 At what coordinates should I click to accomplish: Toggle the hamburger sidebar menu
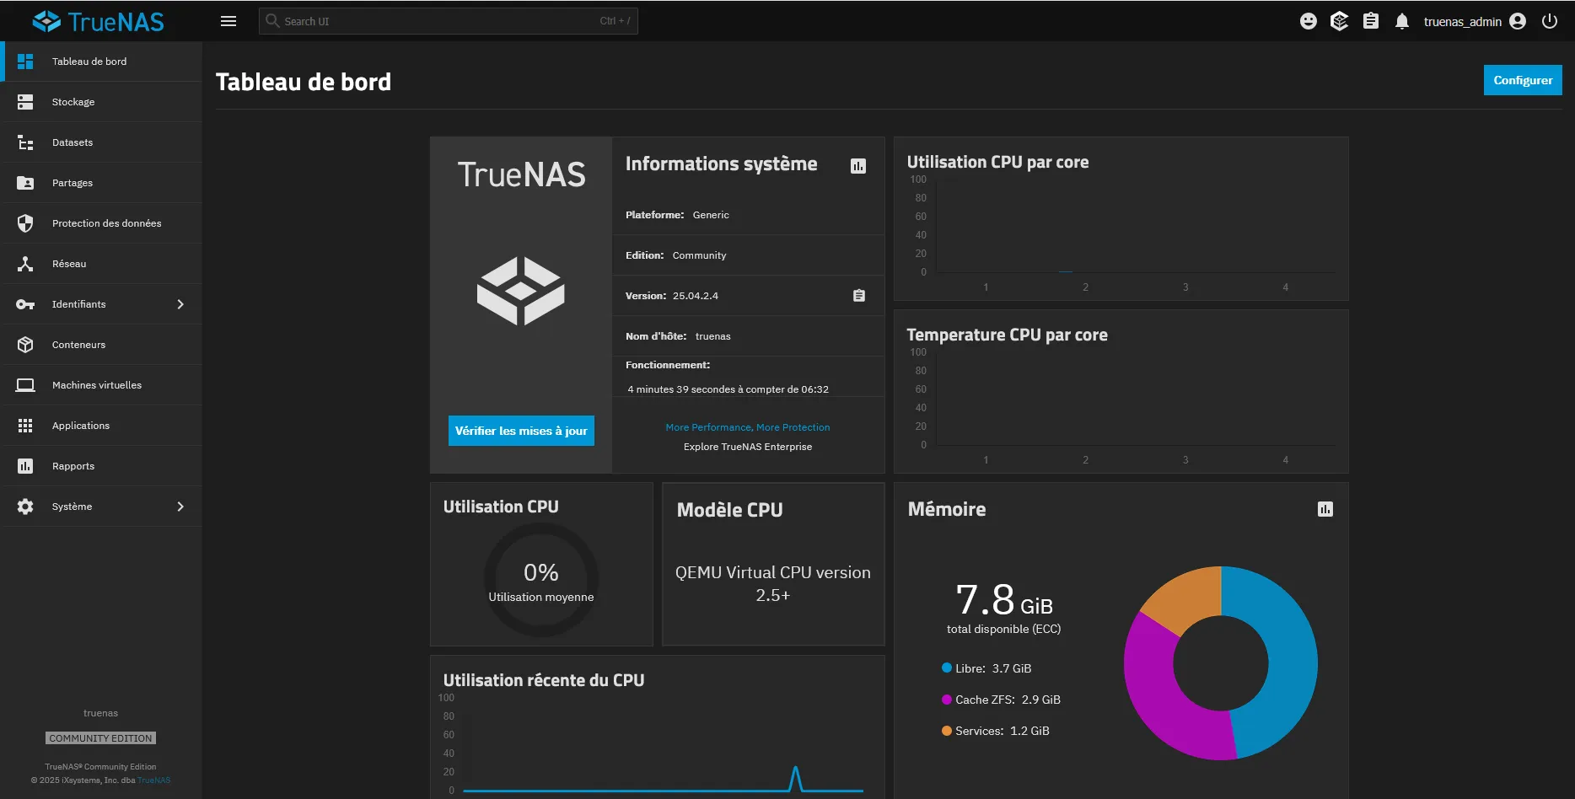tap(228, 21)
